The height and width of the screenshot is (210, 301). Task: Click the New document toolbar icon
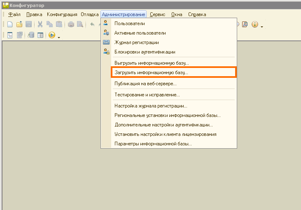[10, 25]
